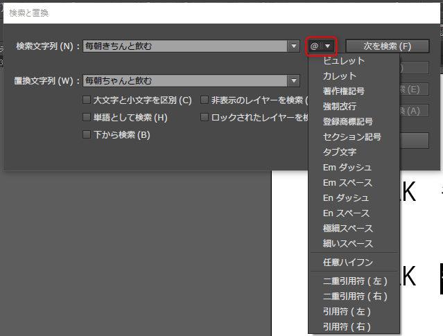Click inside the 置換文字列 text field
The width and height of the screenshot is (443, 336).
[184, 80]
